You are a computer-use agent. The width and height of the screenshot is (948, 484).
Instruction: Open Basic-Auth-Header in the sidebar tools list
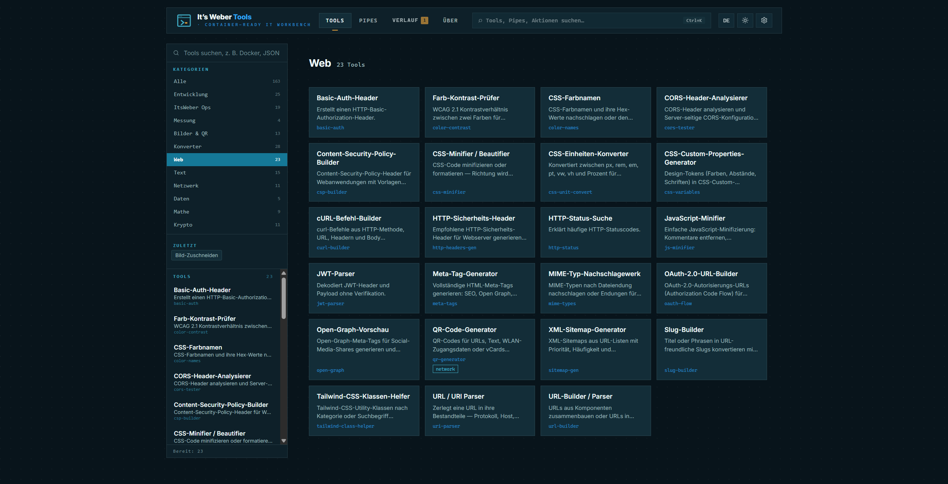(x=224, y=296)
